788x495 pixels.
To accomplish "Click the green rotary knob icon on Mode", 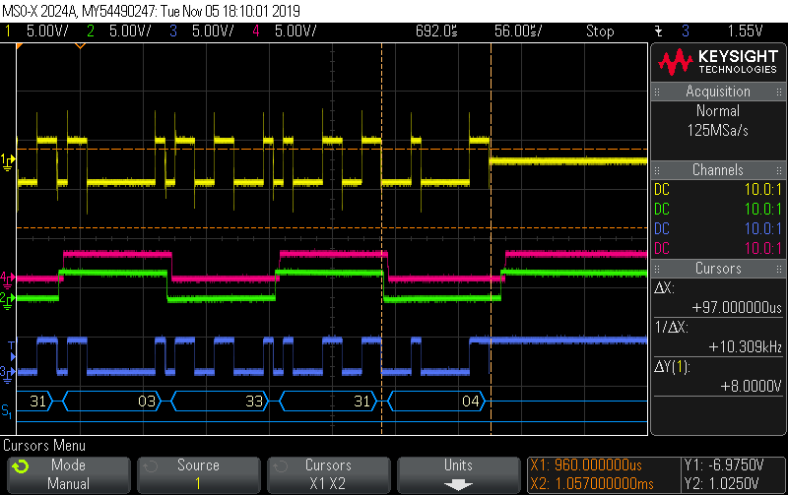I will tap(21, 466).
